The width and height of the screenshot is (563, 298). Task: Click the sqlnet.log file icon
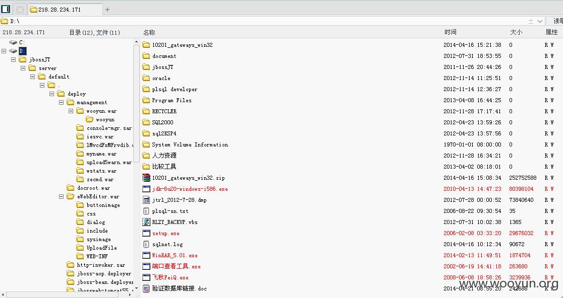click(x=146, y=244)
